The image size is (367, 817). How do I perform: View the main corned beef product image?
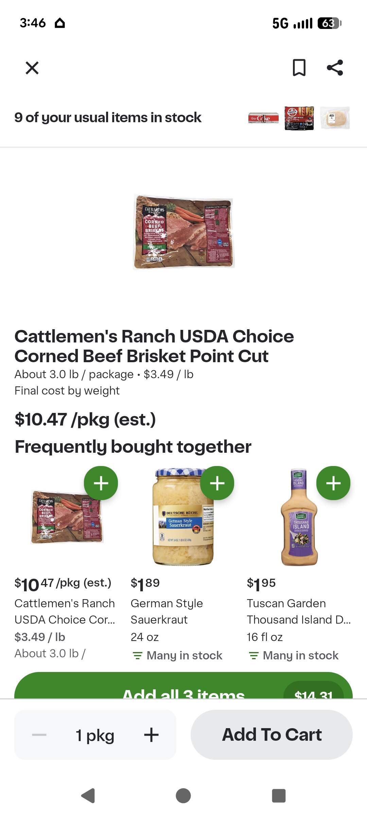[x=183, y=232]
